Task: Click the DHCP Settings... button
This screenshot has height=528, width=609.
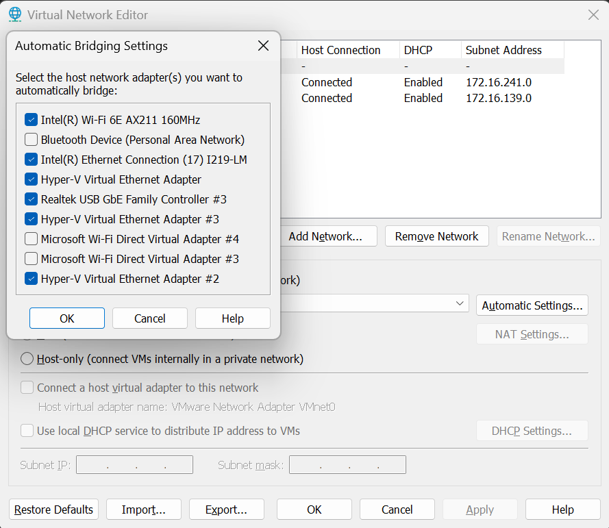Action: click(532, 431)
